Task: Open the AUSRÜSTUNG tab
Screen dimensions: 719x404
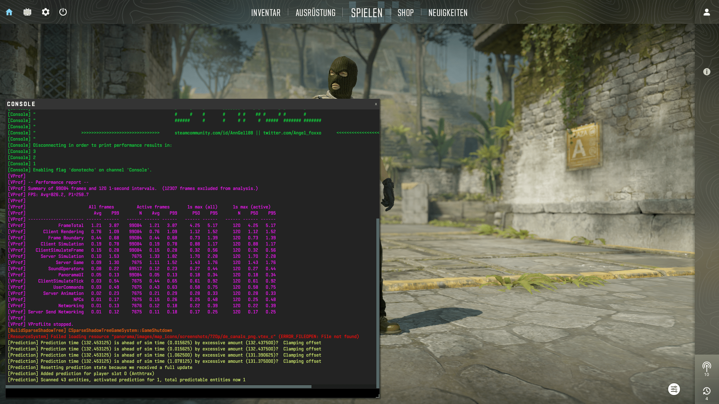Action: point(315,13)
